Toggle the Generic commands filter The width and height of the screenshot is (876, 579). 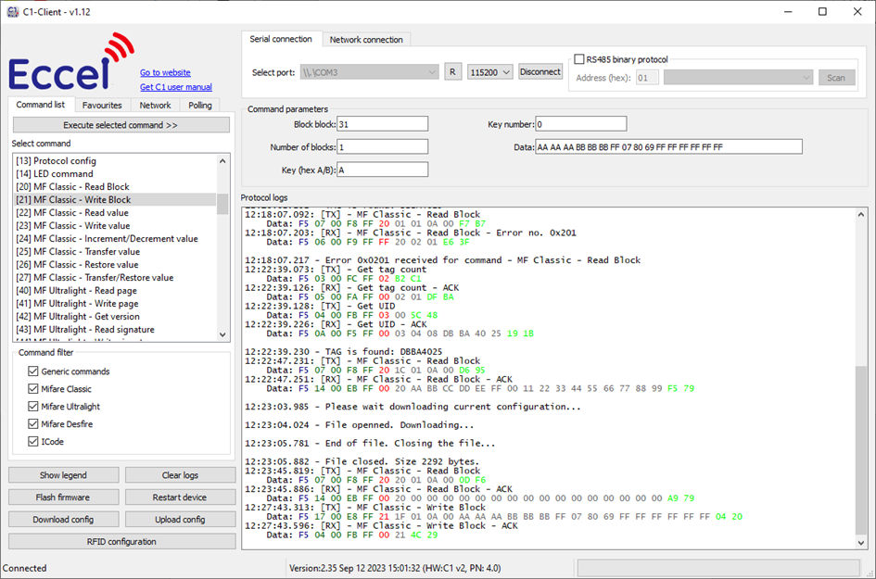point(33,371)
